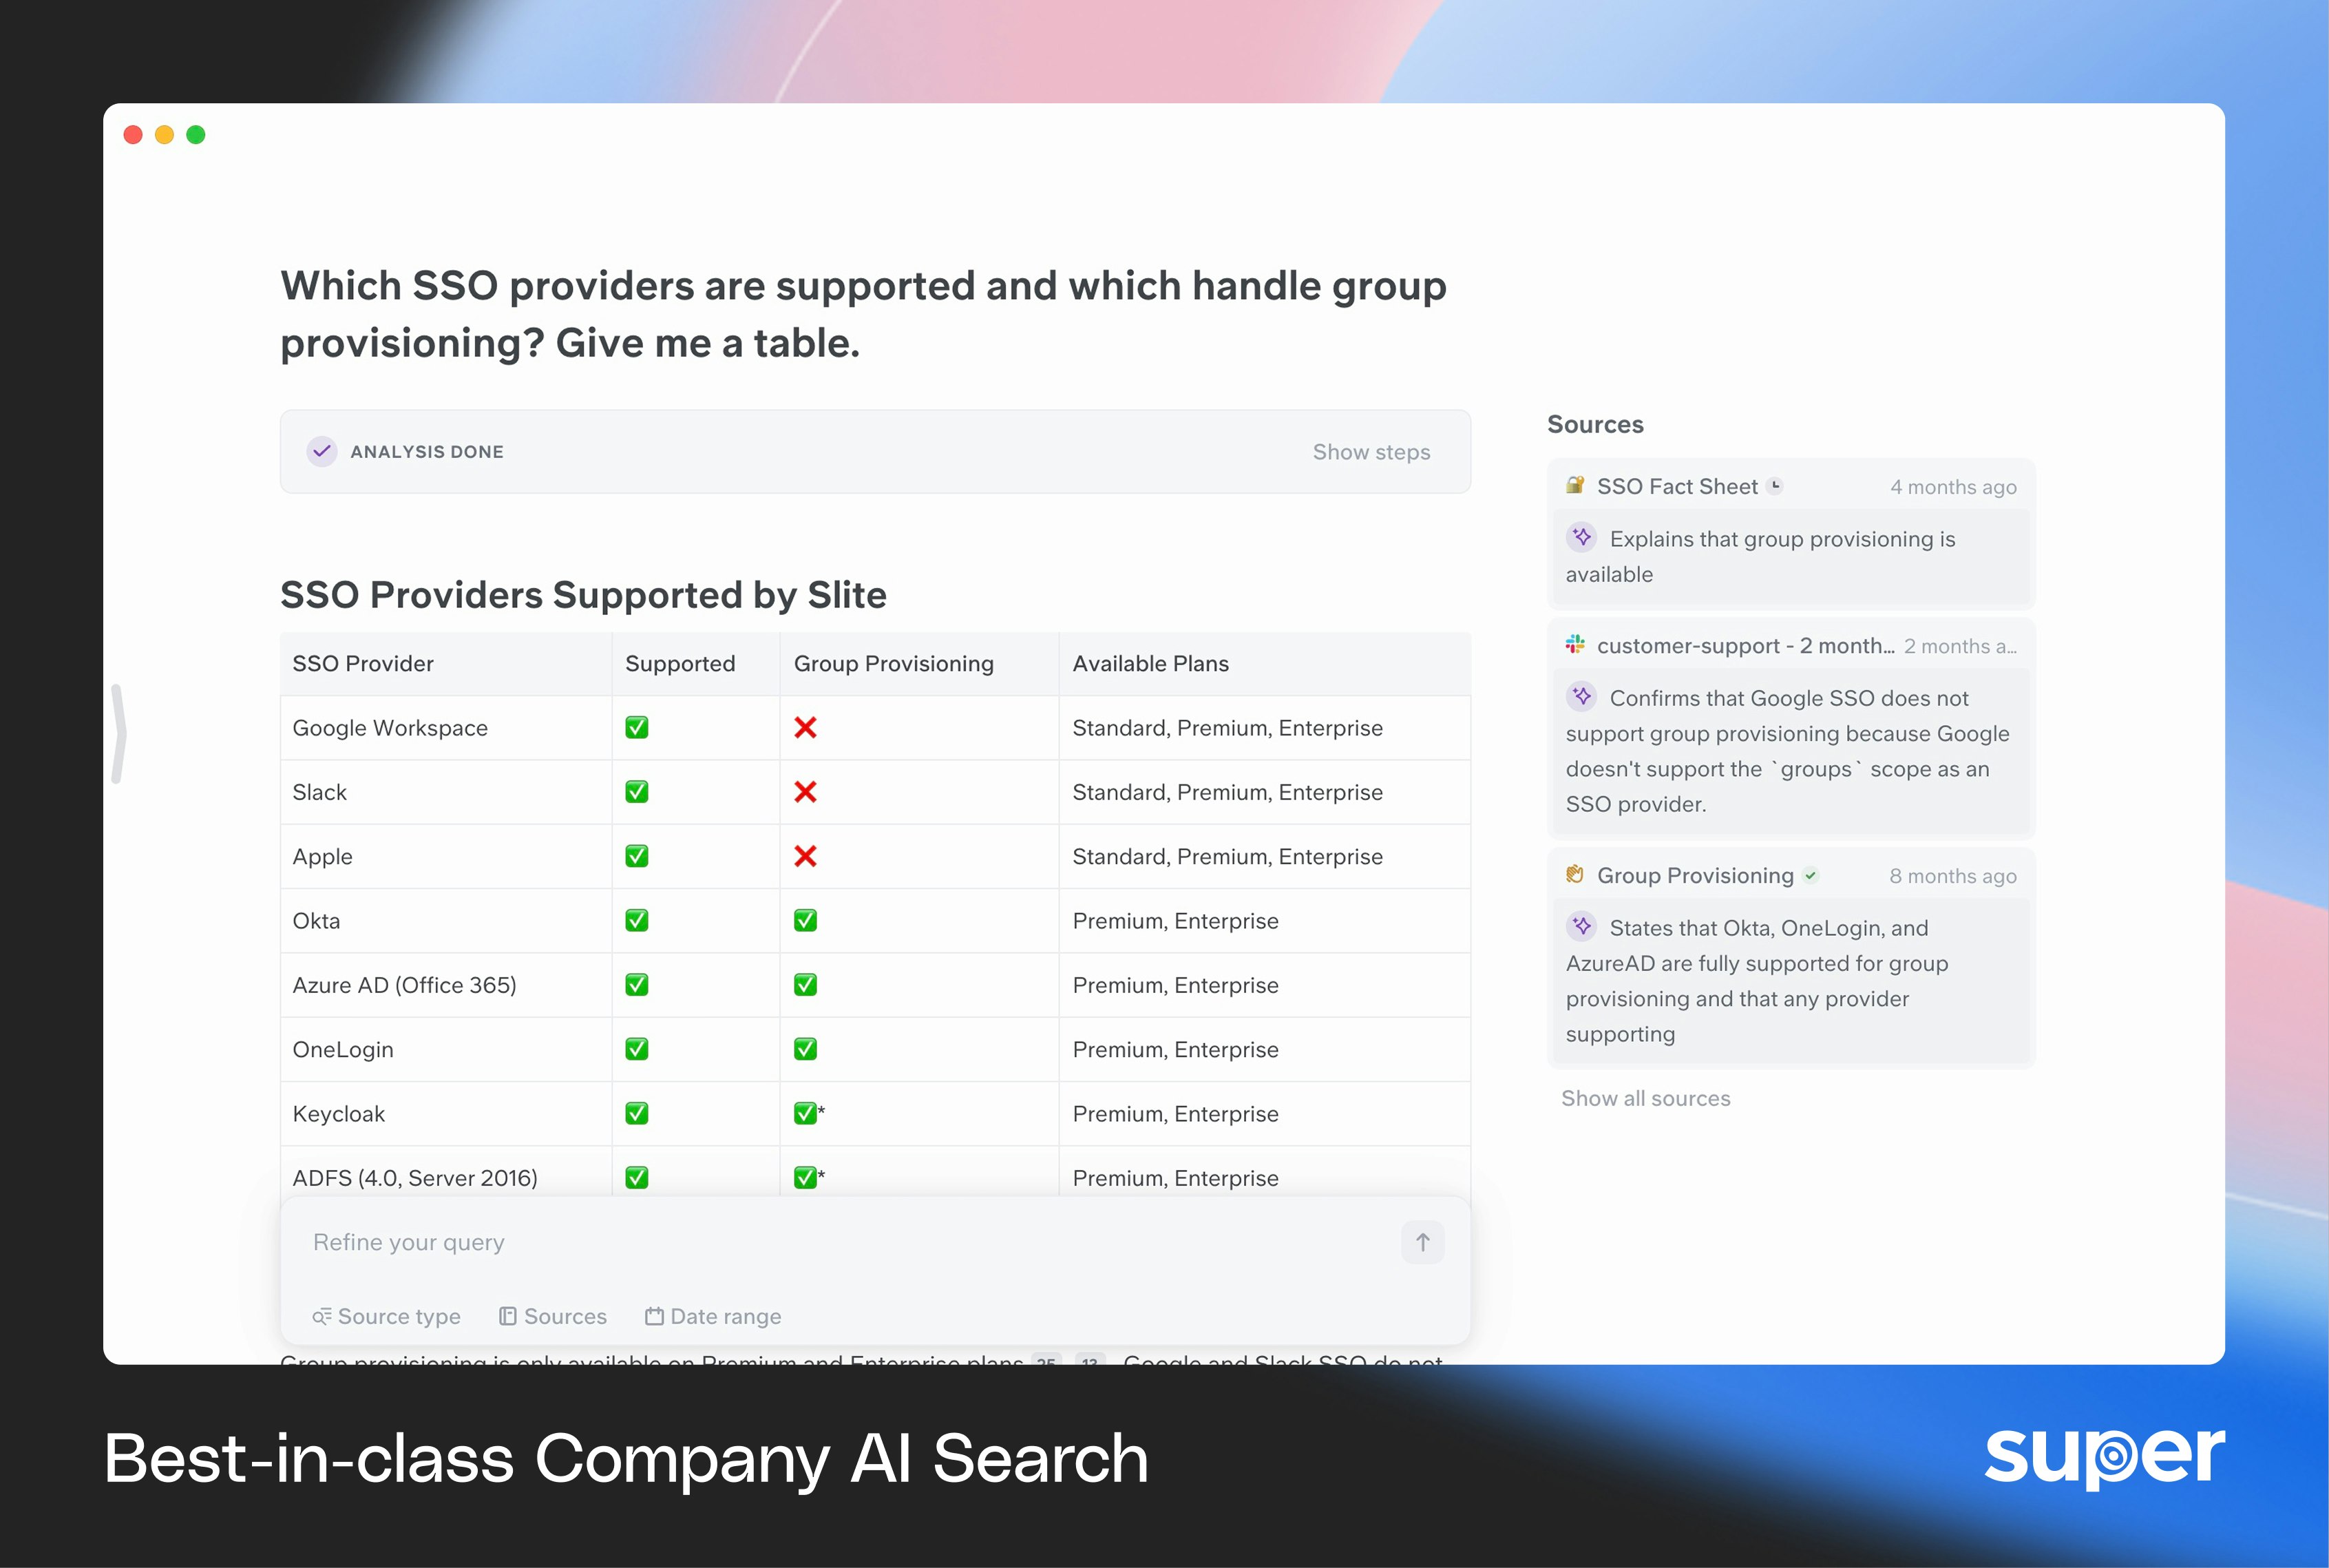
Task: Open the Date range filter
Action: coord(714,1316)
